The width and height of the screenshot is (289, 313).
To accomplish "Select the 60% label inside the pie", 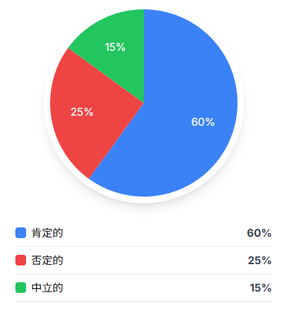I will coord(203,122).
